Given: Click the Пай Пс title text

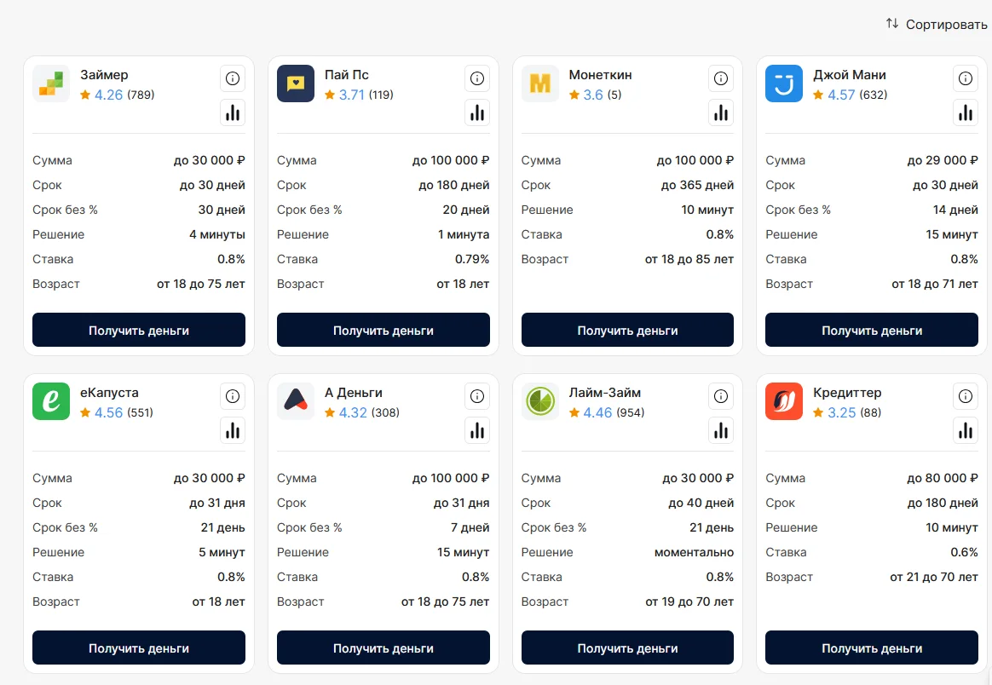Looking at the screenshot, I should [x=347, y=75].
